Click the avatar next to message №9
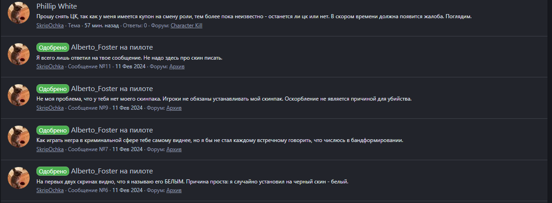 coord(19,95)
